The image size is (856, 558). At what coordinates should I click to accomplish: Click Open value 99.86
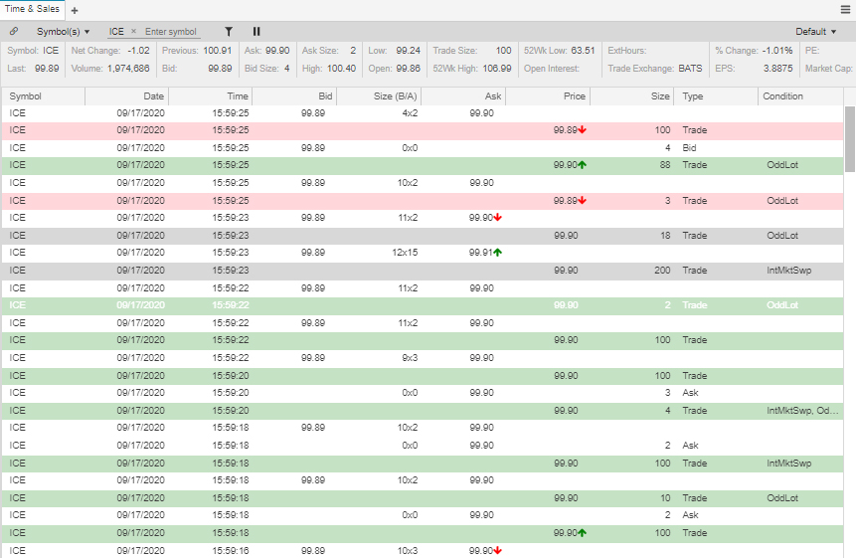point(409,69)
